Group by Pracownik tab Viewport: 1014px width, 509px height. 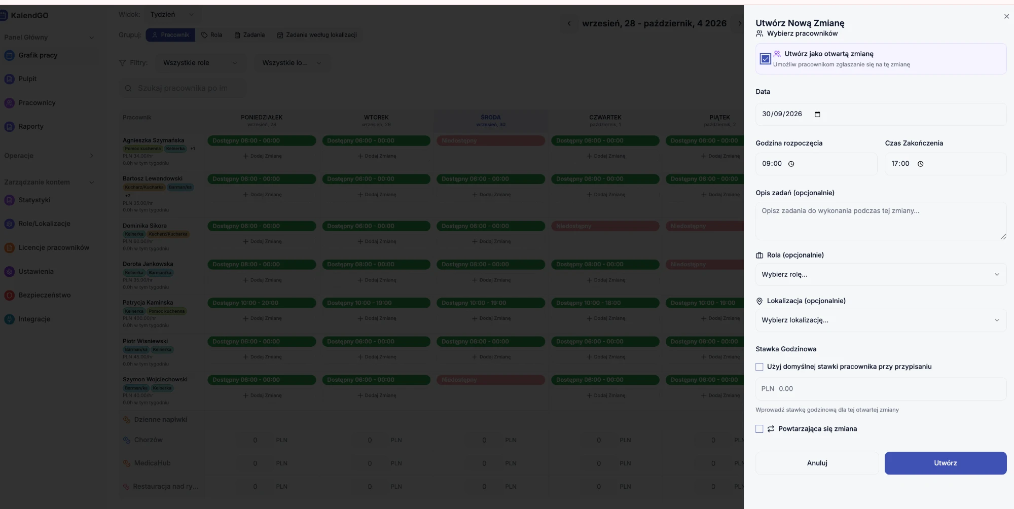point(171,35)
